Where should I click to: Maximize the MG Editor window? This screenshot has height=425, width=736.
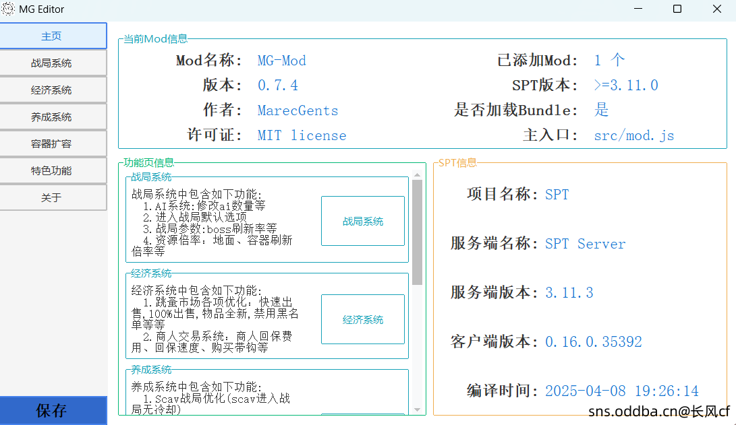677,9
